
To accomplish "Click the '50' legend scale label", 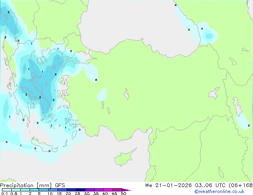I will pyautogui.click(x=123, y=193).
